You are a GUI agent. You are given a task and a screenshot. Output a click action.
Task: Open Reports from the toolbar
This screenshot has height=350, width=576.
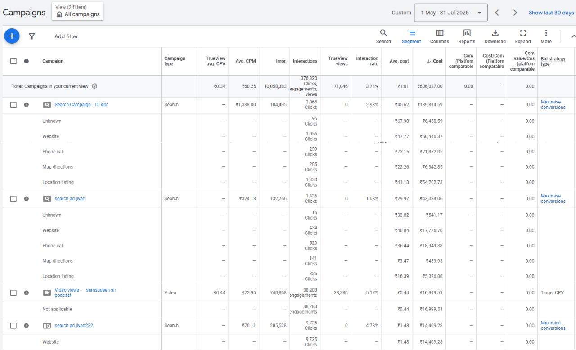[x=467, y=36]
